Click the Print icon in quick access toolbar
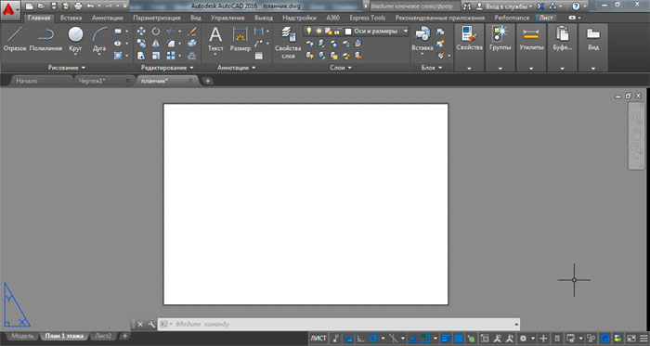 tap(78, 6)
